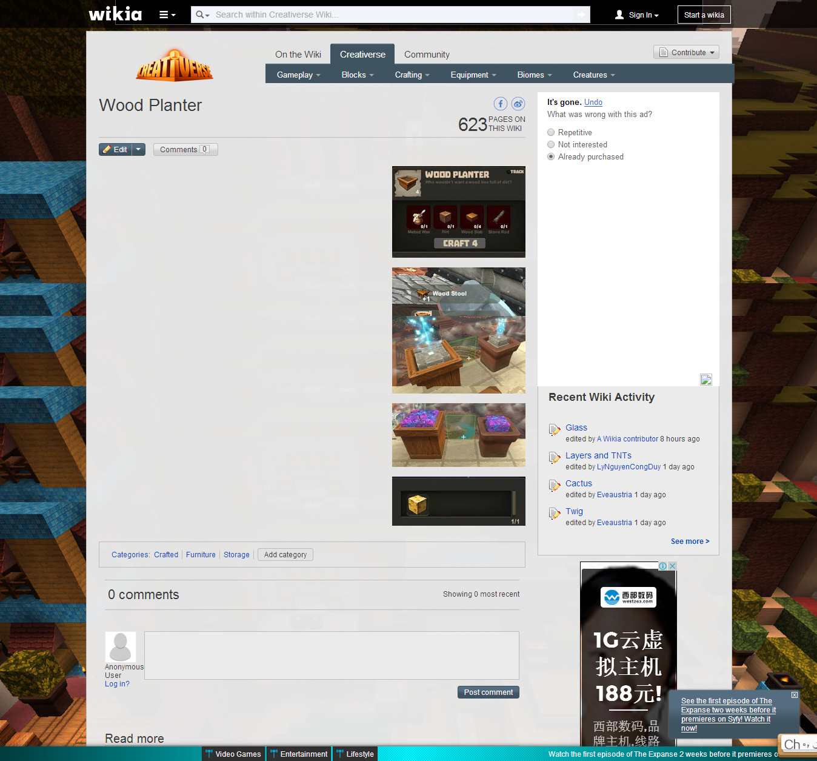Click the Undo link in the ad

pyautogui.click(x=593, y=102)
